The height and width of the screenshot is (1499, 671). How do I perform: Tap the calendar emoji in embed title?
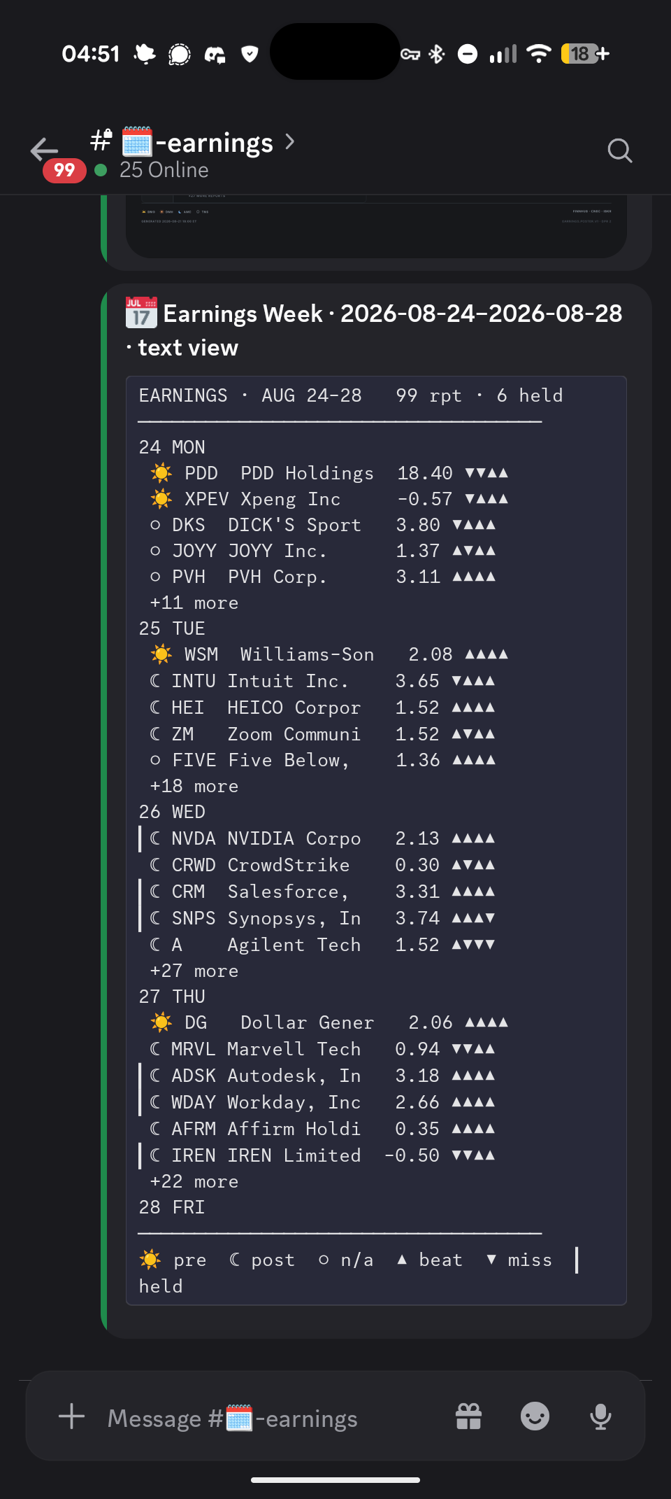(x=141, y=313)
